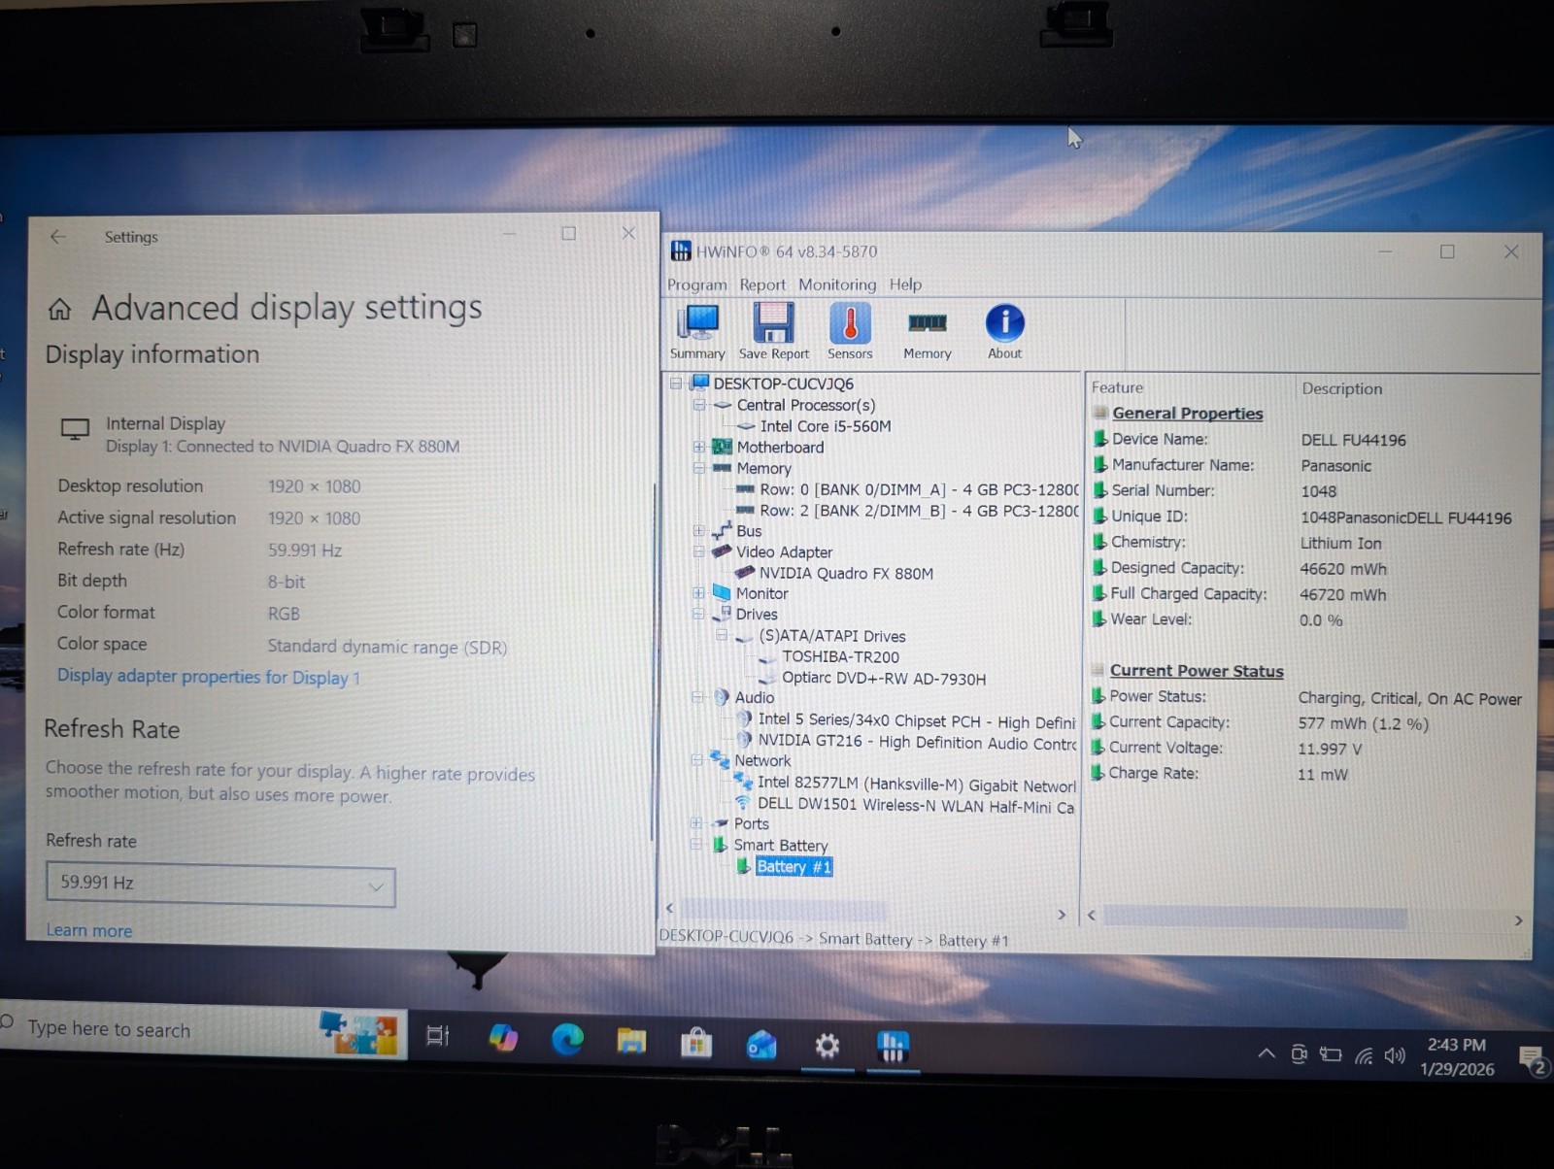Click the Designed Capacity 46620 mWh value
The height and width of the screenshot is (1169, 1554).
[1343, 569]
